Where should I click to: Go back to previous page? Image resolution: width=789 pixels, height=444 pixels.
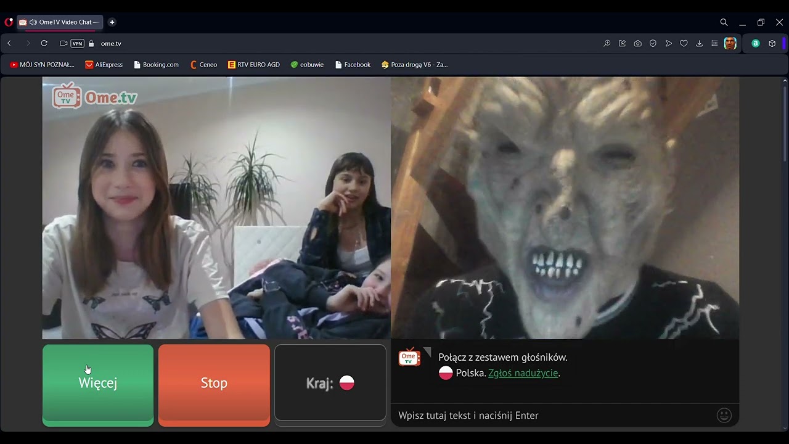point(9,44)
